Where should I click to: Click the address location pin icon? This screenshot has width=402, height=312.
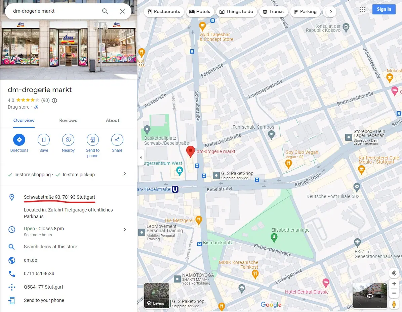(x=12, y=197)
